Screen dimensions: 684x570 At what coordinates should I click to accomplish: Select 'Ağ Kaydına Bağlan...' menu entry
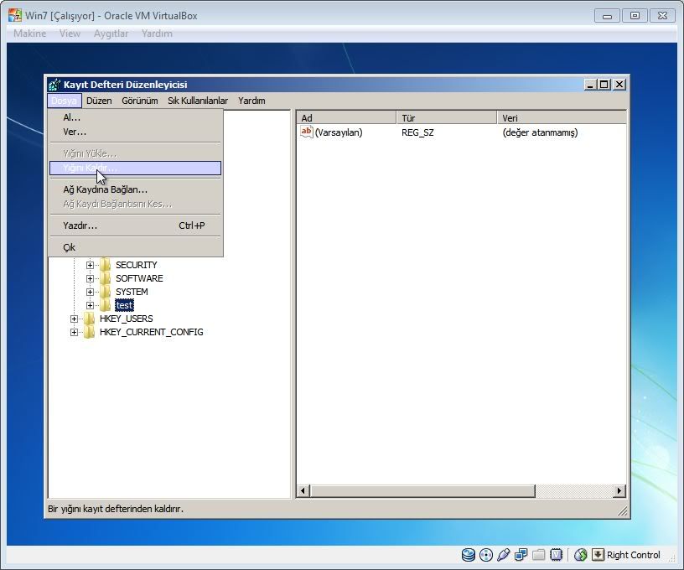click(106, 189)
